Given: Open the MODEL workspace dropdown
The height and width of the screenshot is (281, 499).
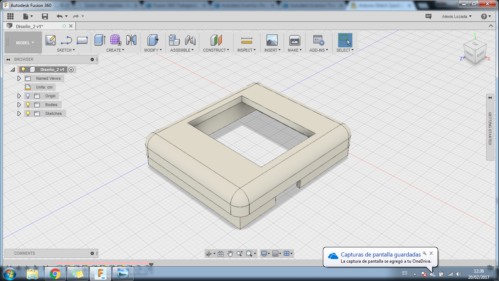Looking at the screenshot, I should pyautogui.click(x=23, y=43).
